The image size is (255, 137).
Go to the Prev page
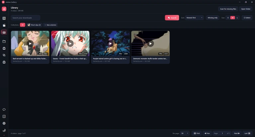[207, 133]
